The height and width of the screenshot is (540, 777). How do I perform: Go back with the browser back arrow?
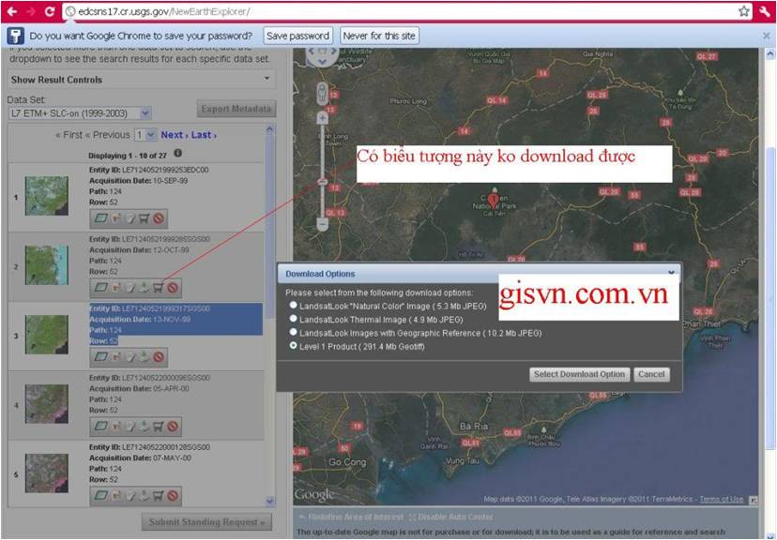coord(12,11)
